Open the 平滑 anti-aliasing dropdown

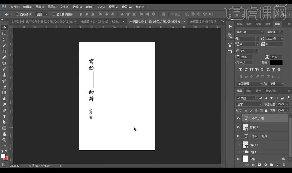tap(276, 84)
